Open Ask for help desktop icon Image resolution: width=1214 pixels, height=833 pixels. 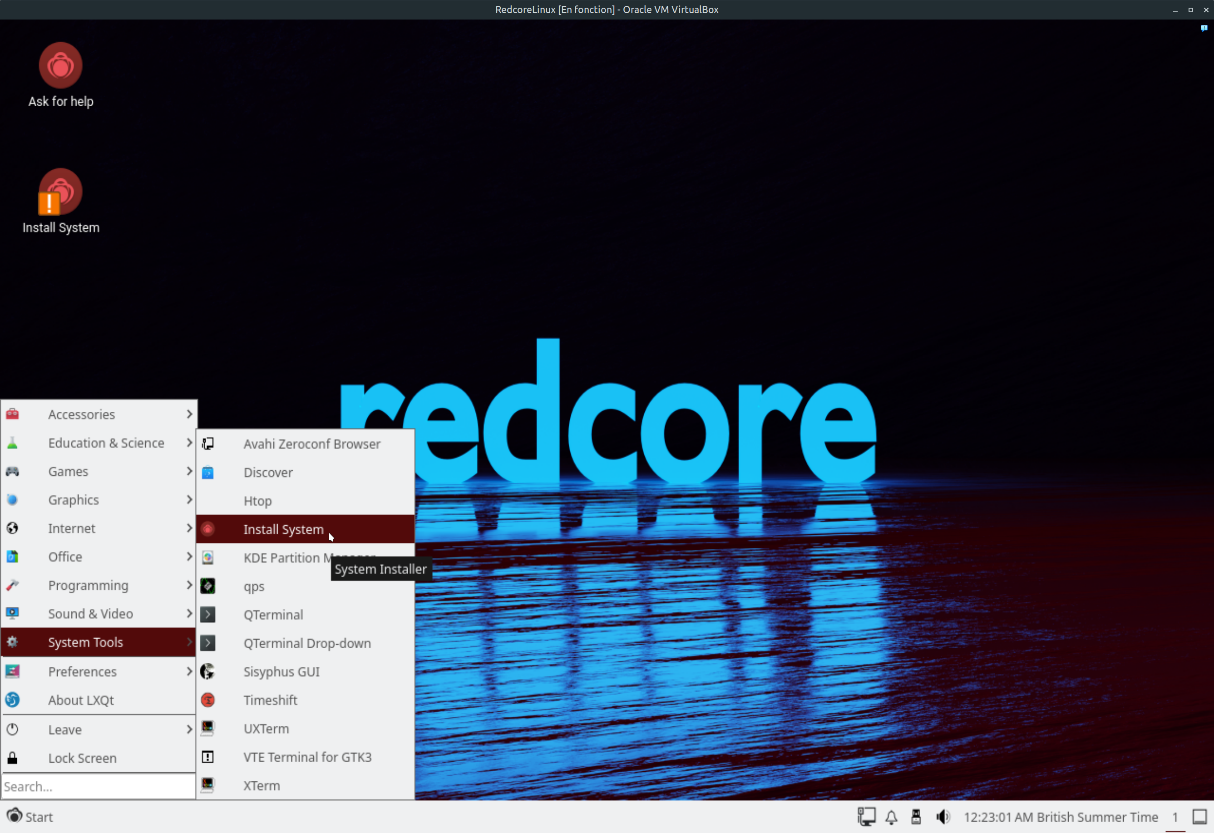(60, 66)
